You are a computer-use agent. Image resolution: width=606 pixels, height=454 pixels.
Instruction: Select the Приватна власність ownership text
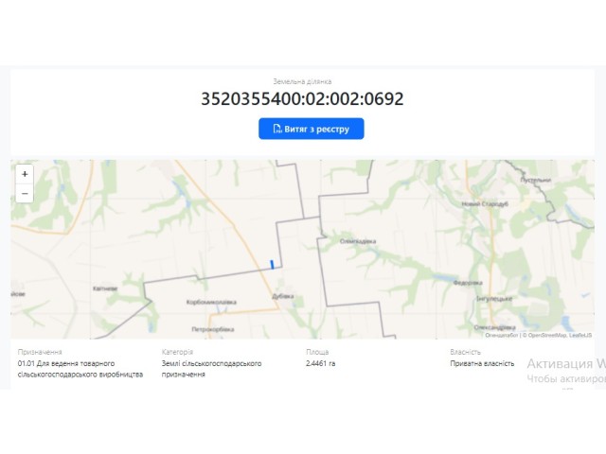click(482, 363)
